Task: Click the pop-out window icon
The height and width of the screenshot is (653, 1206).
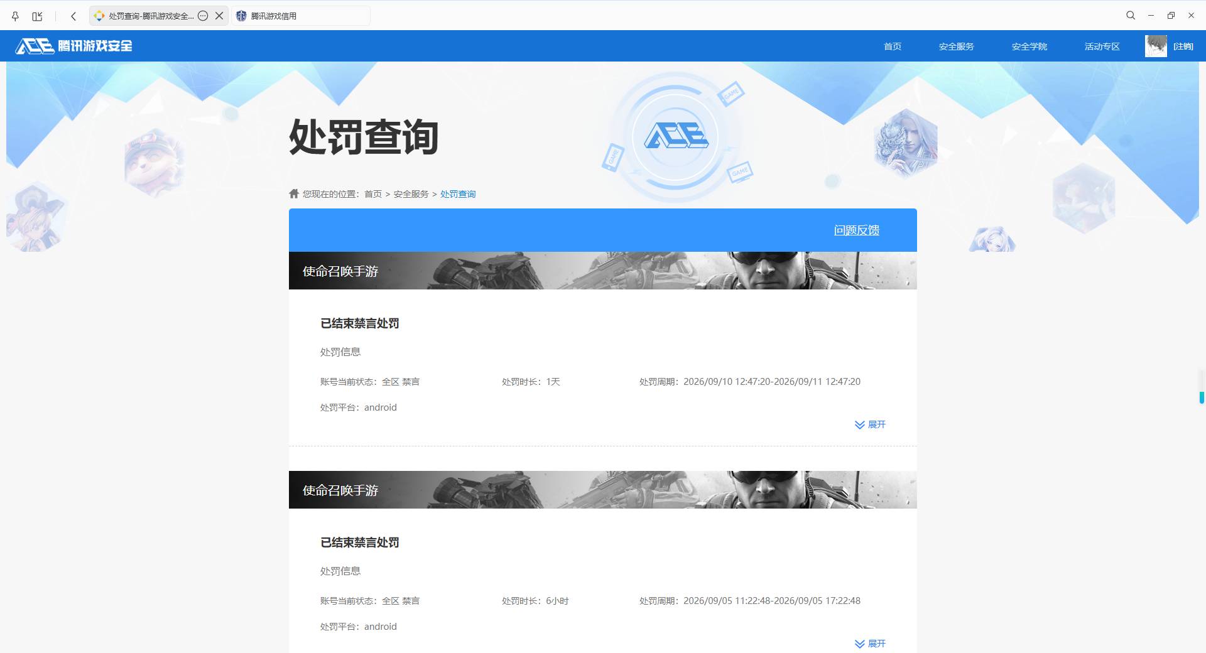Action: point(38,16)
